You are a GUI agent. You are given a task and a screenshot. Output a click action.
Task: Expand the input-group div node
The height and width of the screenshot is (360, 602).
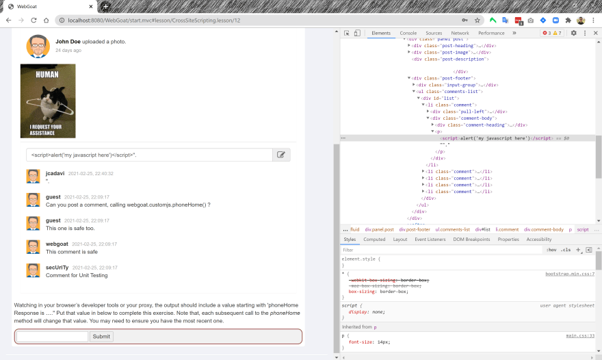[x=413, y=85]
